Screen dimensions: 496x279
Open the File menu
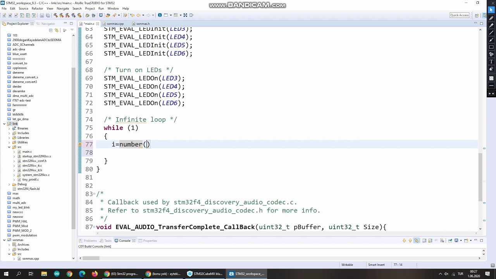4,8
